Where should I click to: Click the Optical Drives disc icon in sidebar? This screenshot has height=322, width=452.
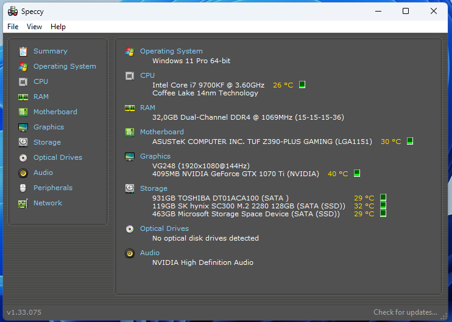click(23, 157)
